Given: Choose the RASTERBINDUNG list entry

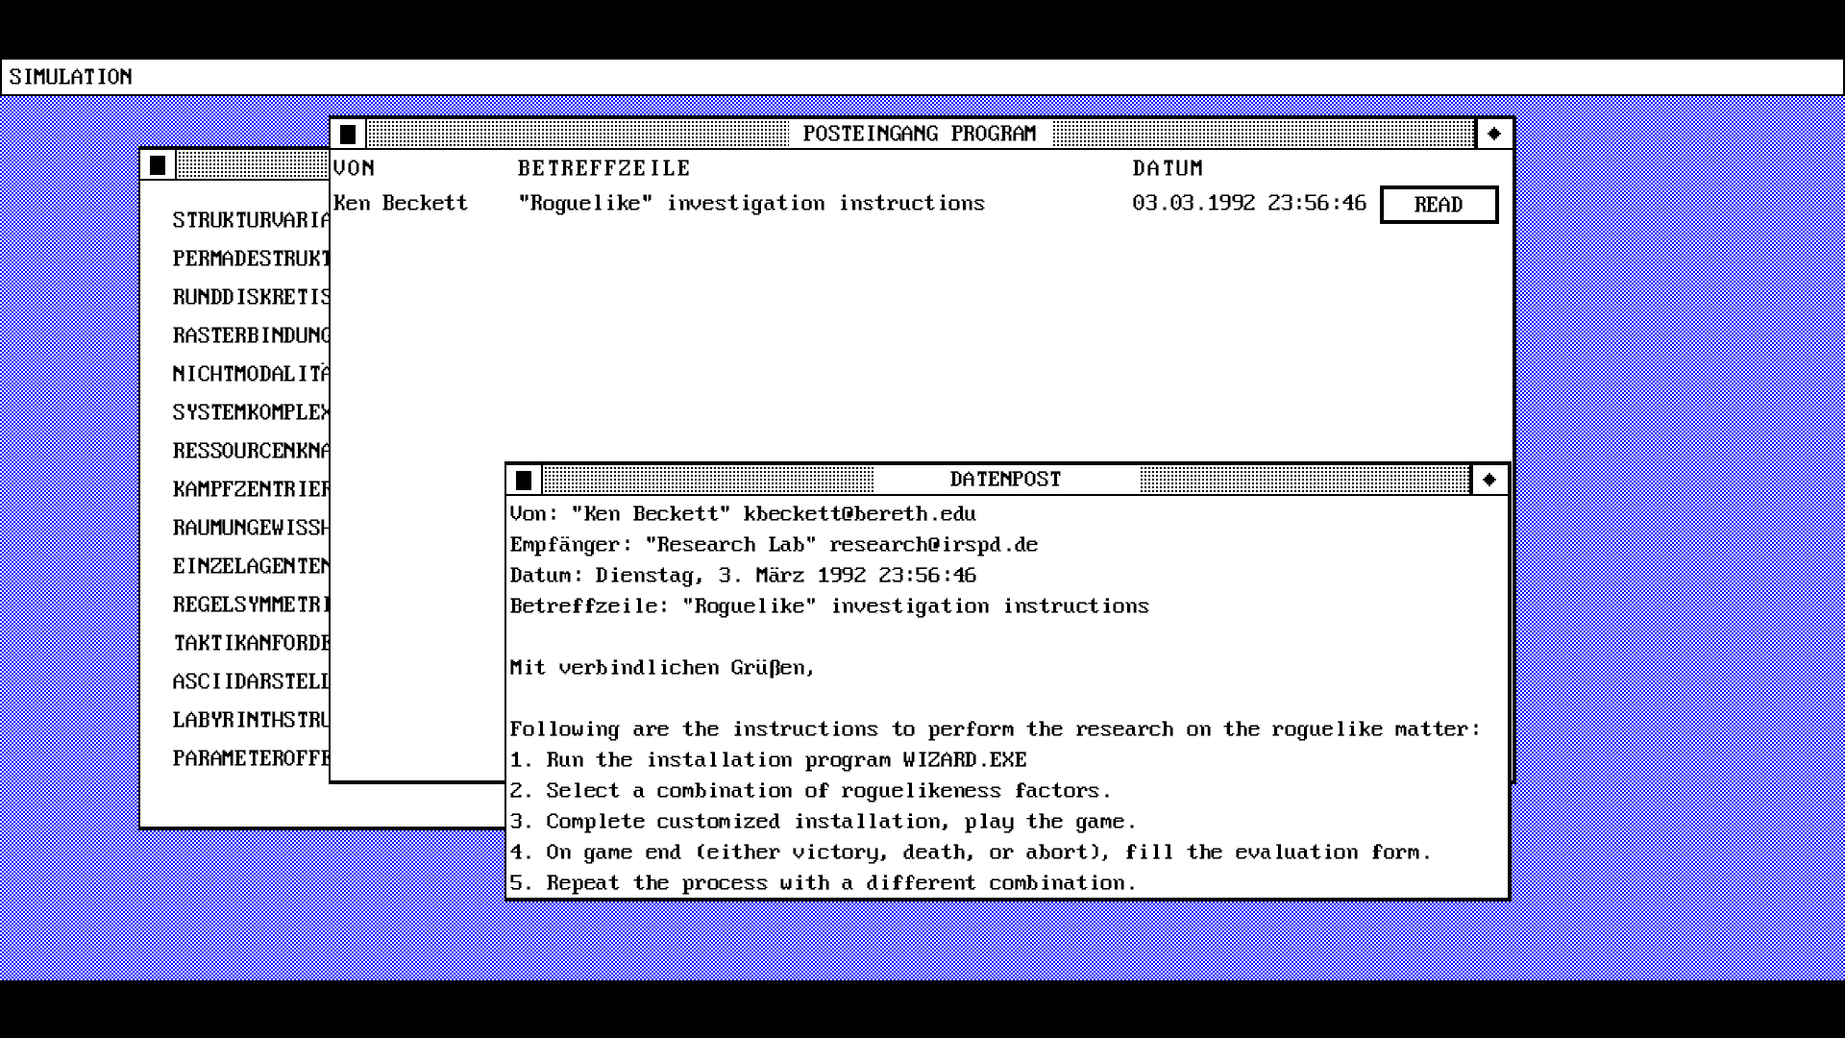Looking at the screenshot, I should coord(250,335).
